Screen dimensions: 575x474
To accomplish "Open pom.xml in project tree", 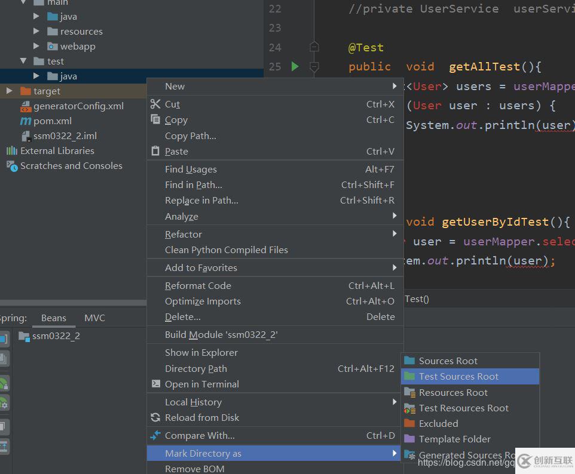I will pos(53,121).
